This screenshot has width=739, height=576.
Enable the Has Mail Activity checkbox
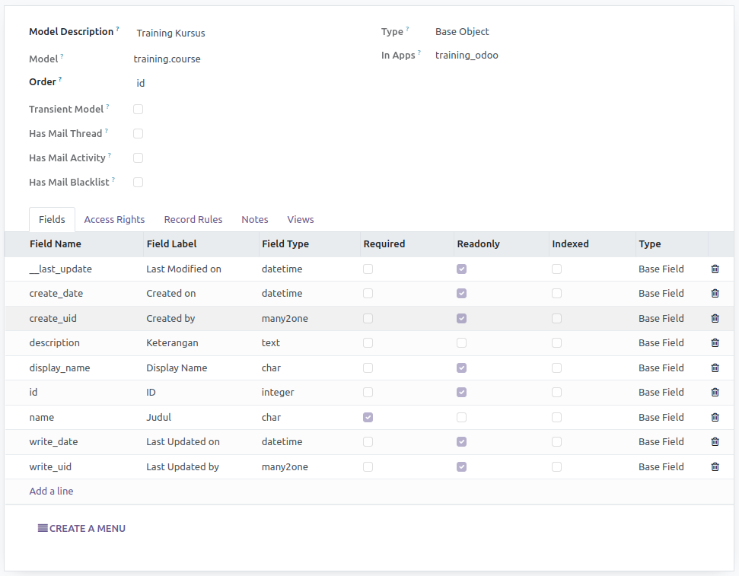[x=138, y=158]
